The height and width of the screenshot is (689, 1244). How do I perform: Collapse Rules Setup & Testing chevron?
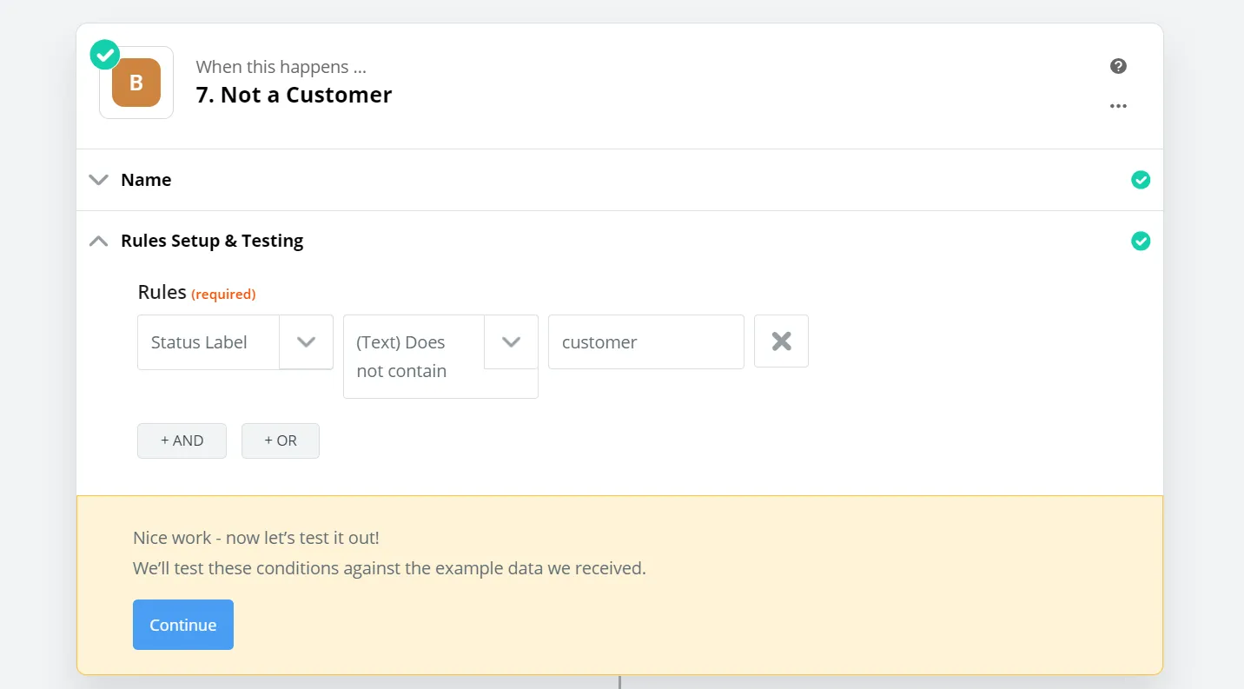click(99, 241)
